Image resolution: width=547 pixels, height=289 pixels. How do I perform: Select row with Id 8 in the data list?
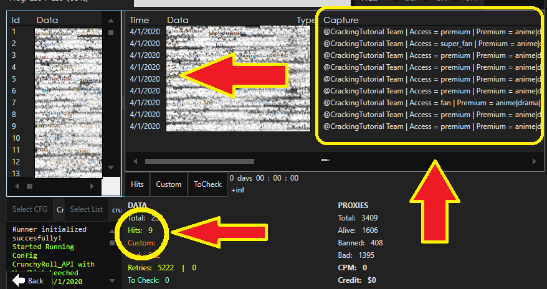57,115
